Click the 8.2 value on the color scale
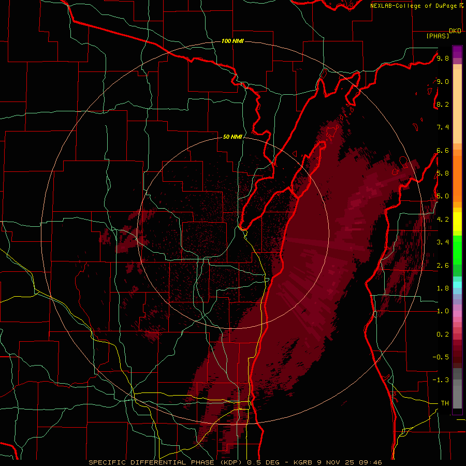 pos(443,104)
